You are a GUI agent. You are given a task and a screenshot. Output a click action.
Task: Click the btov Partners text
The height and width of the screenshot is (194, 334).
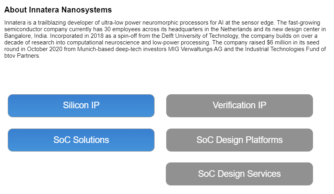pos(22,56)
